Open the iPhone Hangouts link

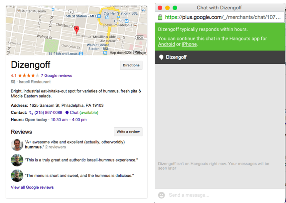pos(189,44)
